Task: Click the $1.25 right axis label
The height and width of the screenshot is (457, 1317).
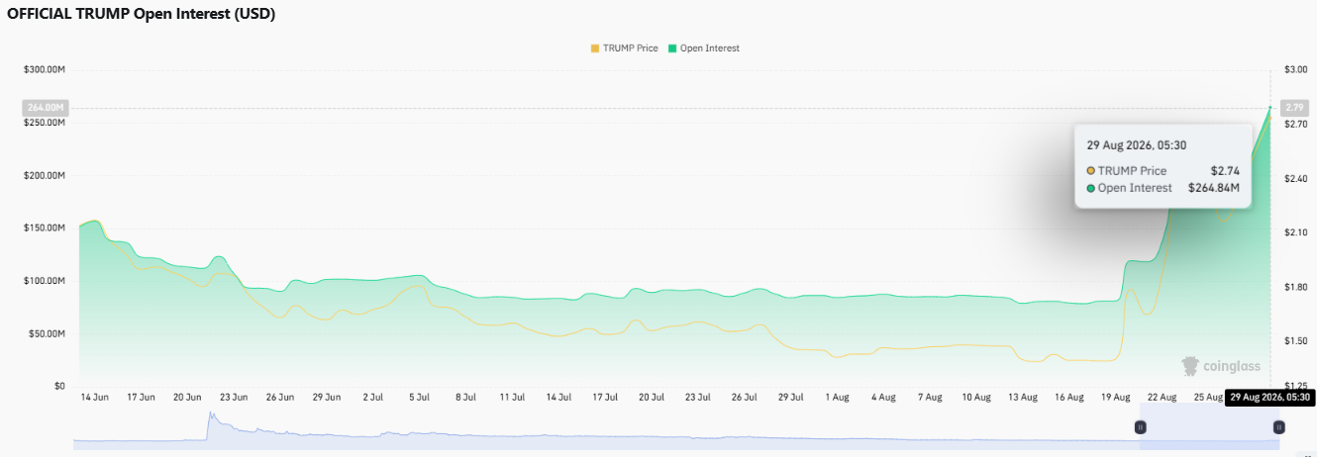Action: (x=1295, y=387)
